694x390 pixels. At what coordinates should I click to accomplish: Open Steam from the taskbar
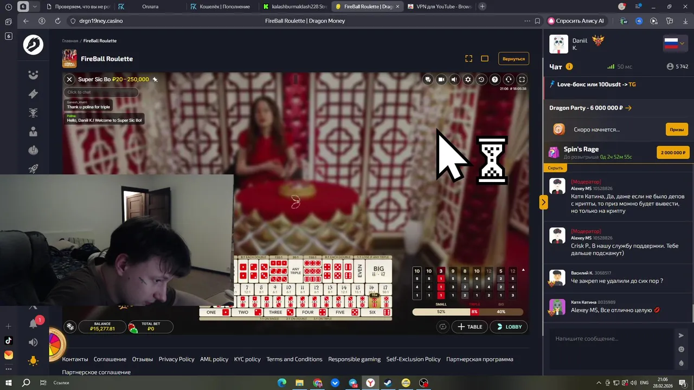[x=388, y=383]
